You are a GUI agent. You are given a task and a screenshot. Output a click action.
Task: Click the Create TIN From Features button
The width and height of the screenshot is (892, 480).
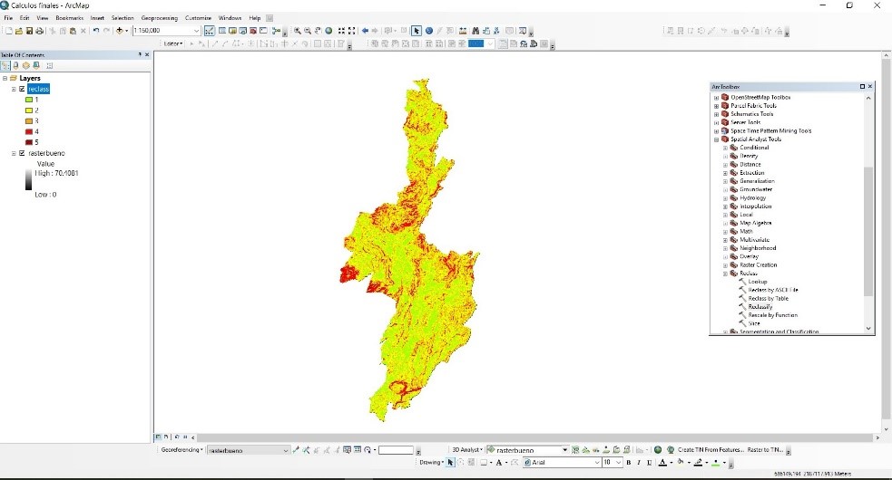point(711,450)
